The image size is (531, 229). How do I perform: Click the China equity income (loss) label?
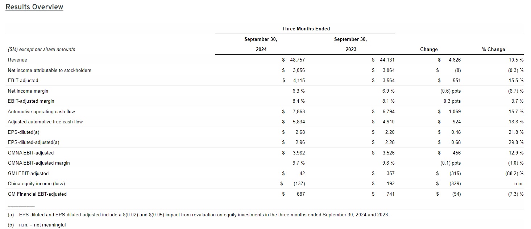pyautogui.click(x=36, y=184)
